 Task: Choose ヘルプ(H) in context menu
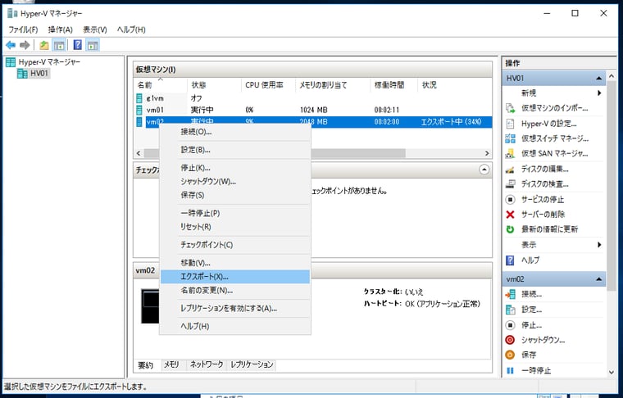point(235,326)
